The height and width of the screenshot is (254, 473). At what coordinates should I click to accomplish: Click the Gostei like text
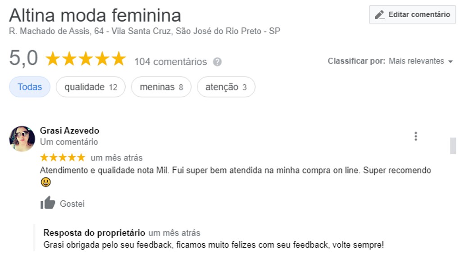tap(72, 204)
